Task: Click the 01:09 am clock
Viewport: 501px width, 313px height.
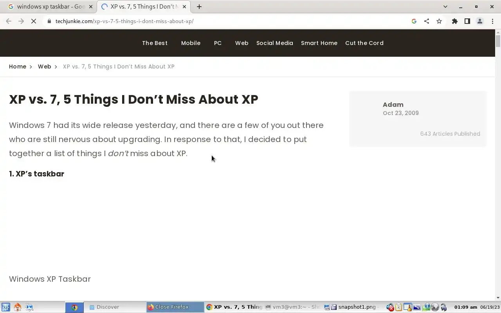Action: point(466,307)
